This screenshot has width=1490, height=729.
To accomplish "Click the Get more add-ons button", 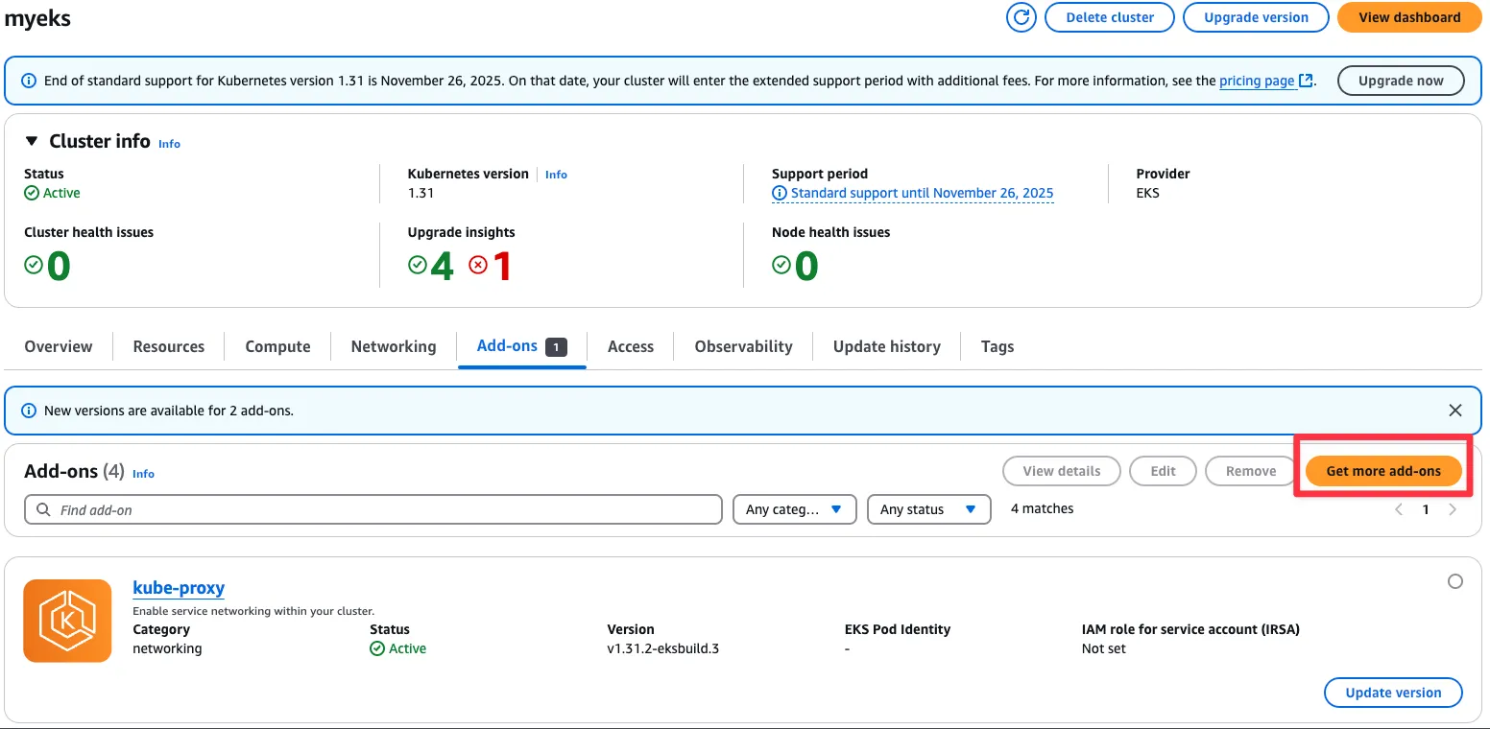I will pyautogui.click(x=1383, y=471).
